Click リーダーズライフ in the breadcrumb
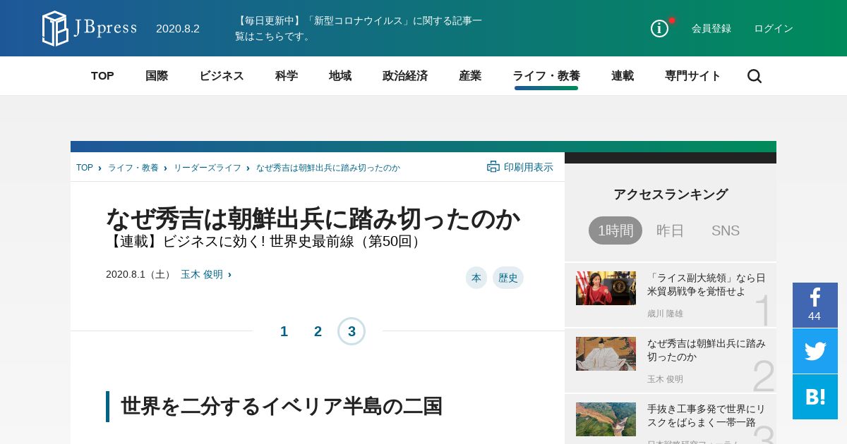 coord(208,168)
